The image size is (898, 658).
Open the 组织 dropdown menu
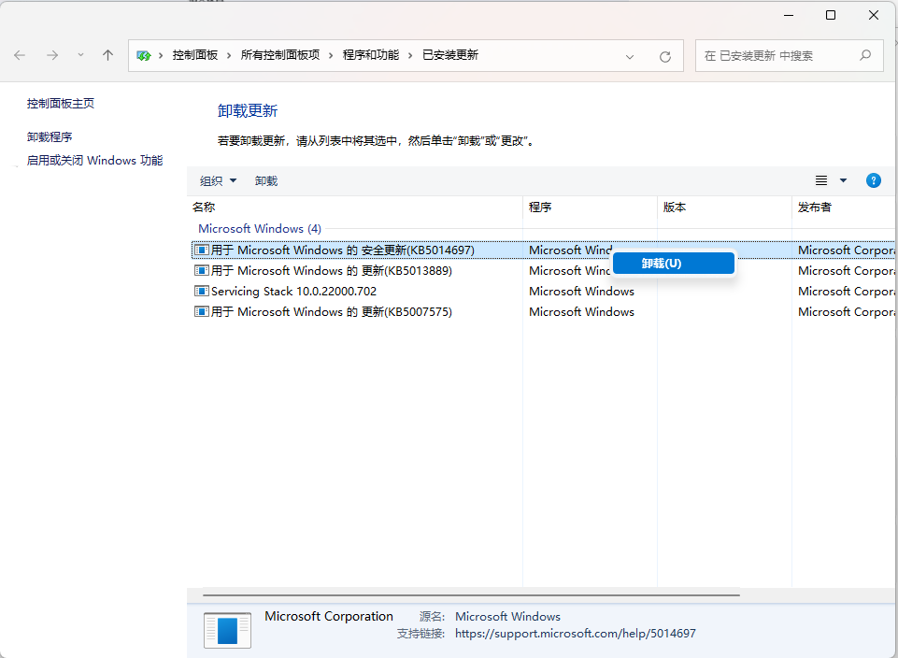tap(219, 181)
